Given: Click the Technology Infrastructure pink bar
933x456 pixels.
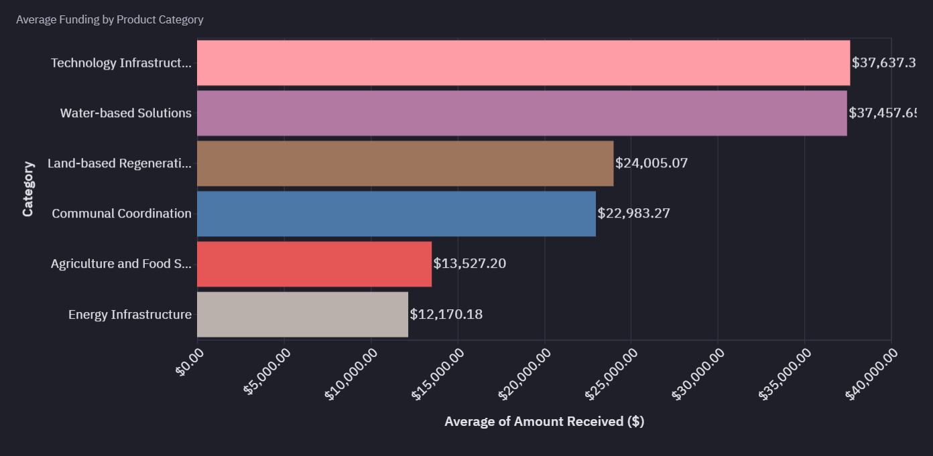Looking at the screenshot, I should coord(523,63).
